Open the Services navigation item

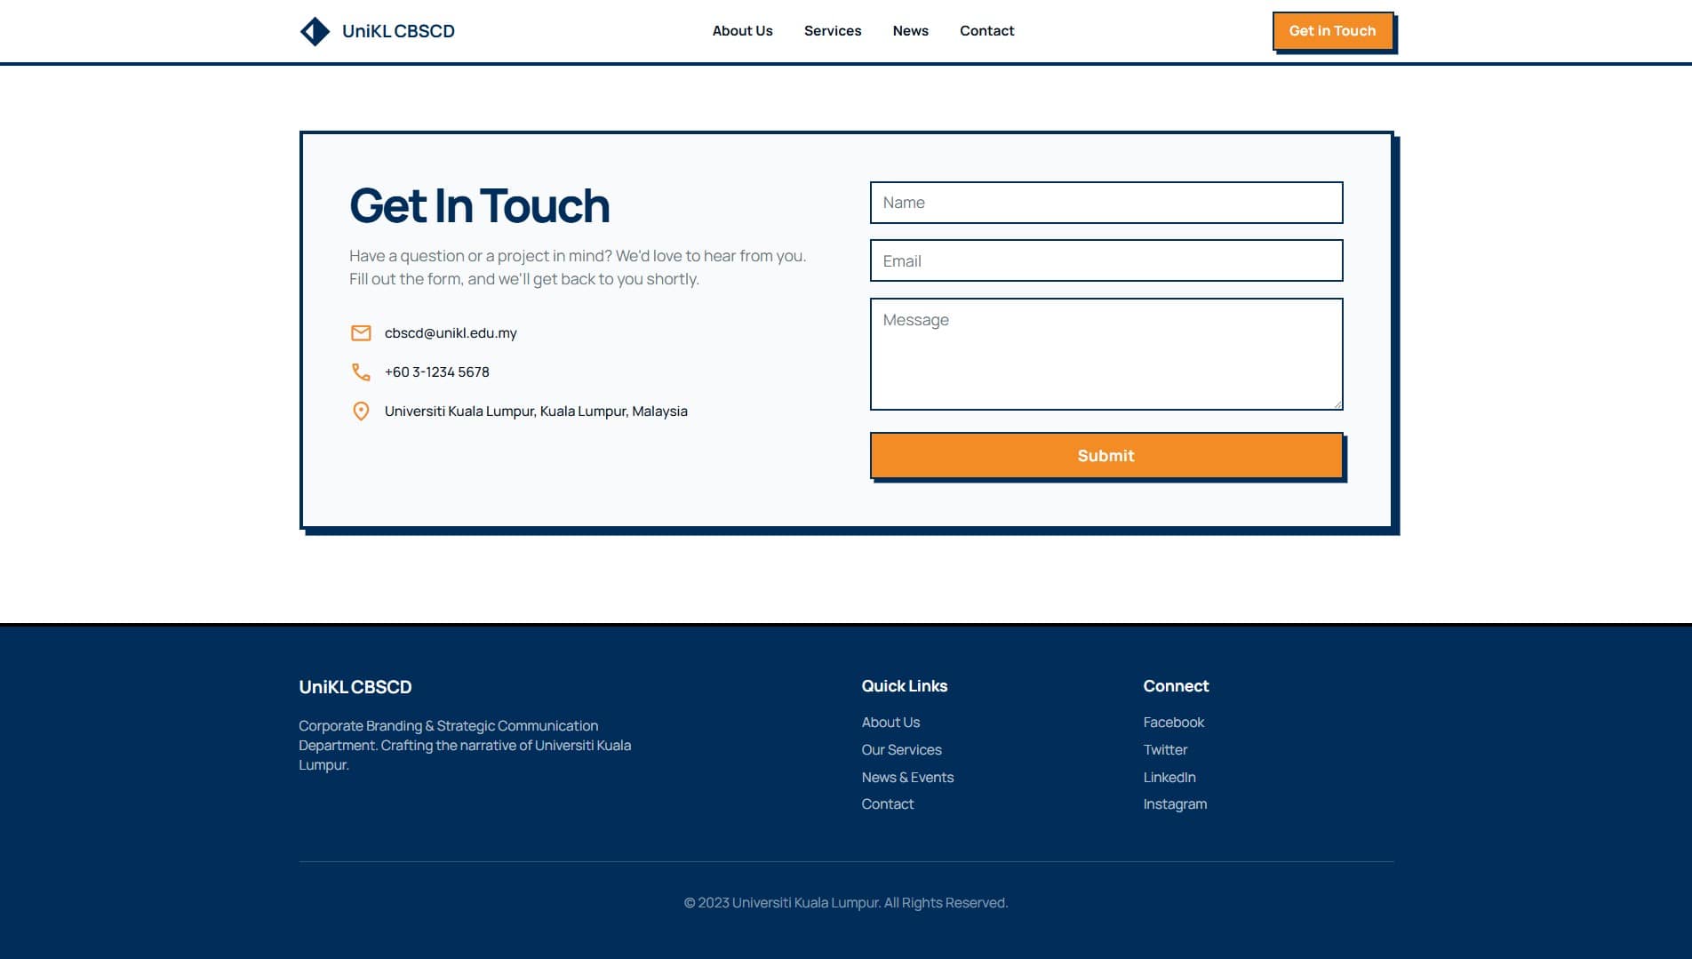point(832,30)
